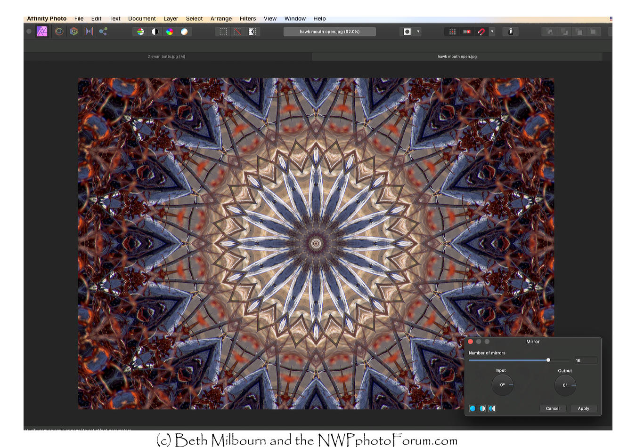Apply Auto White Balance from the toolbar
The image size is (636, 447).
[x=184, y=32]
